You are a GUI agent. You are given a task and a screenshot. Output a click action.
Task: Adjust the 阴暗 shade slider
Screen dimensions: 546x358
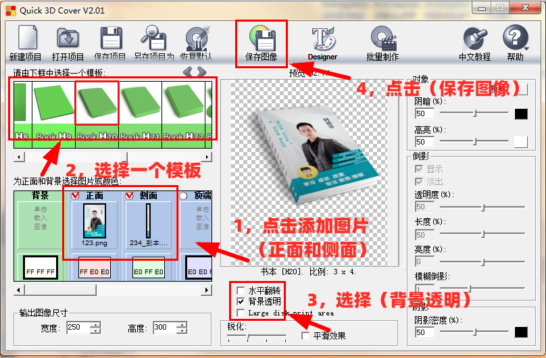pos(474,113)
